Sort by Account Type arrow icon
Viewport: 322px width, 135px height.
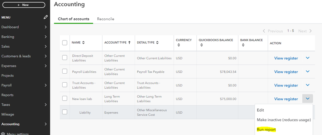(x=129, y=42)
